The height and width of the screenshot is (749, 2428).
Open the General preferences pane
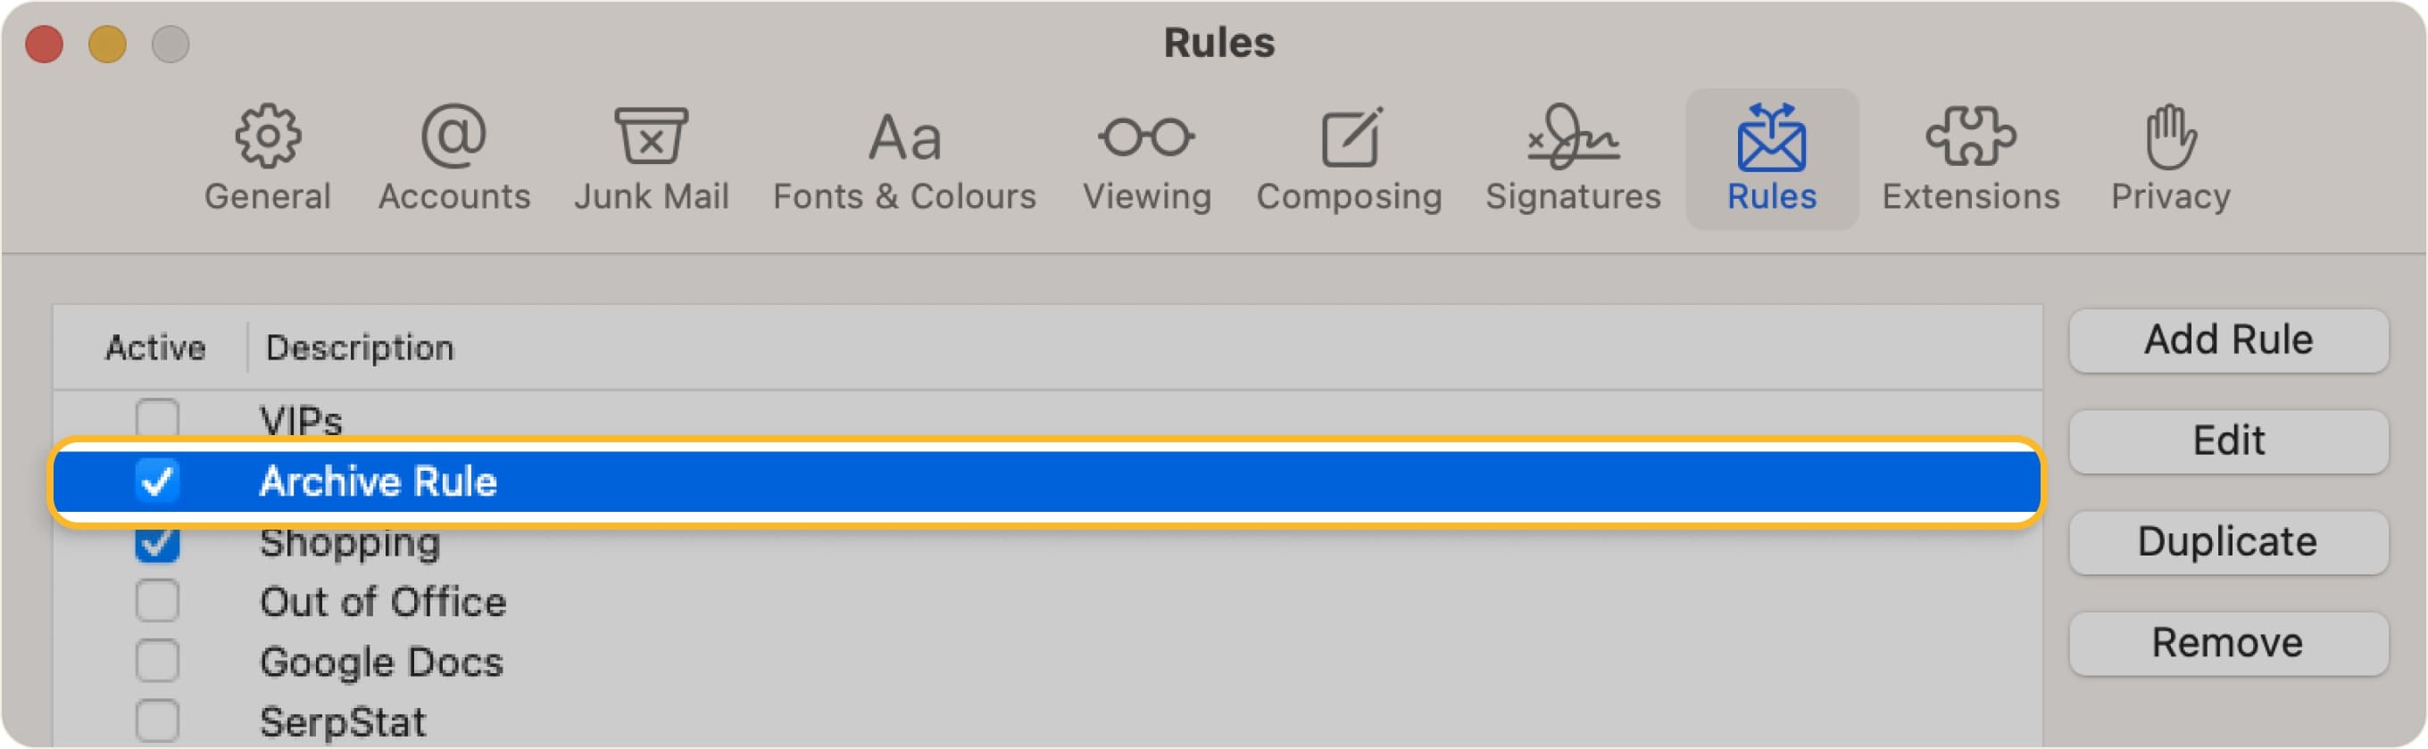pyautogui.click(x=267, y=155)
